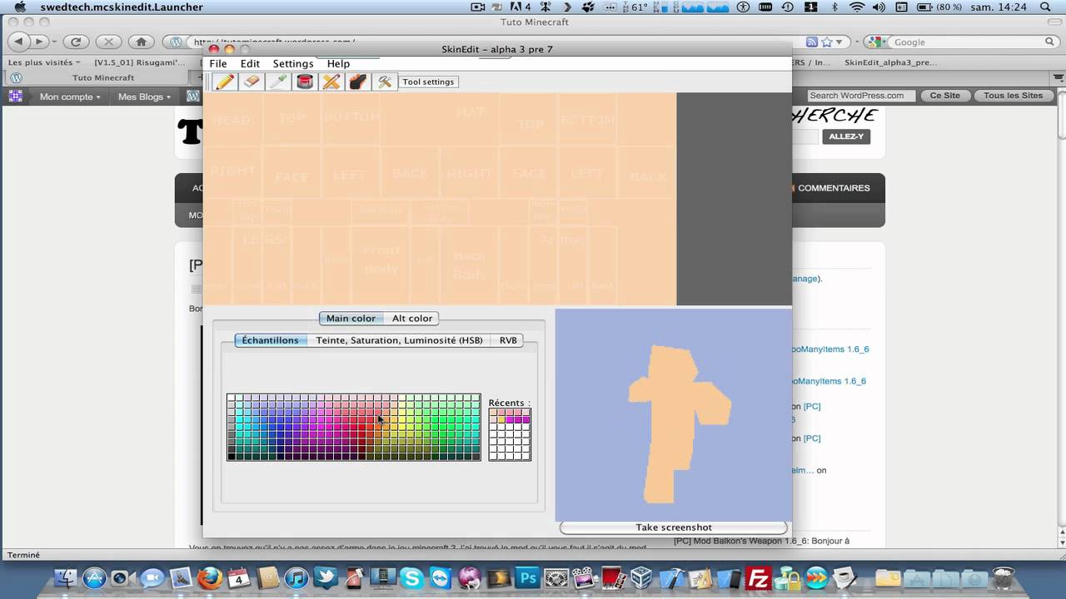Click the bookmark star in Firefox URL bar
Viewport: 1066px width, 599px height.
[x=827, y=42]
